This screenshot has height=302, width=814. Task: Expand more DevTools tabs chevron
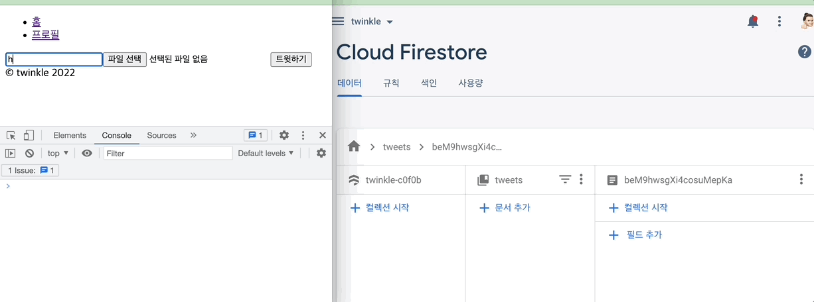click(x=193, y=135)
